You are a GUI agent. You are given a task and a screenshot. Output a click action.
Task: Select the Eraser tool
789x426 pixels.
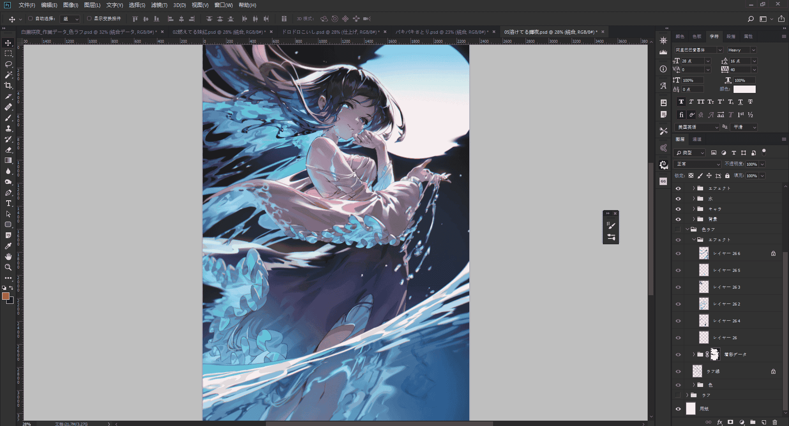tap(8, 150)
